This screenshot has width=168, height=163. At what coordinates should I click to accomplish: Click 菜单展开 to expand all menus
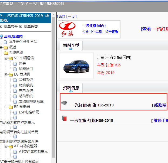coord(11,27)
